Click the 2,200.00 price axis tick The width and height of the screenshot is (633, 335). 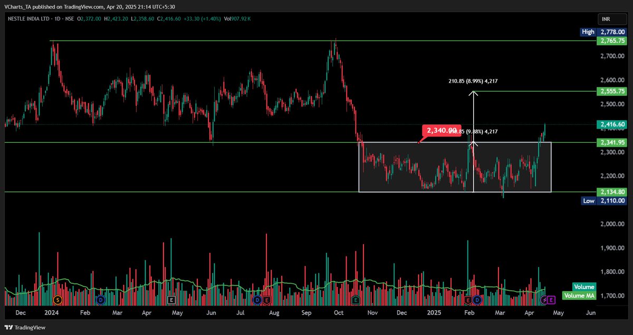(612, 176)
